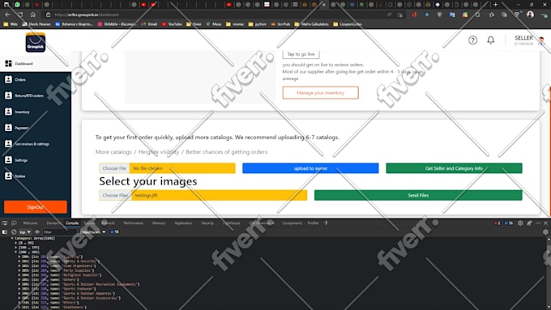Select the DevTools Console tab
This screenshot has width=551, height=310.
pyautogui.click(x=72, y=223)
